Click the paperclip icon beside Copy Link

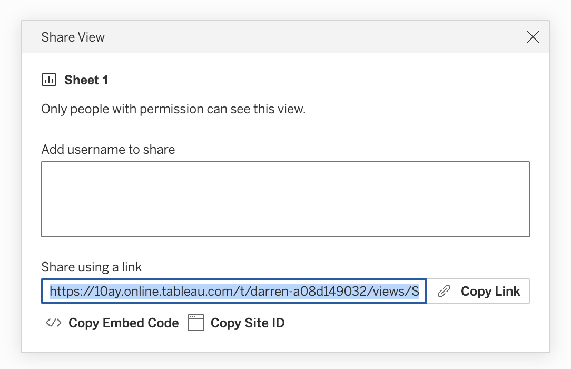click(x=444, y=291)
